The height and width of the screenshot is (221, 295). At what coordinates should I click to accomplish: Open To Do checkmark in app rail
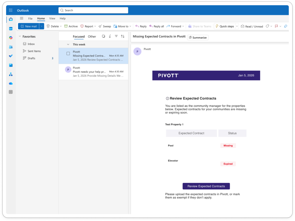(x=11, y=56)
